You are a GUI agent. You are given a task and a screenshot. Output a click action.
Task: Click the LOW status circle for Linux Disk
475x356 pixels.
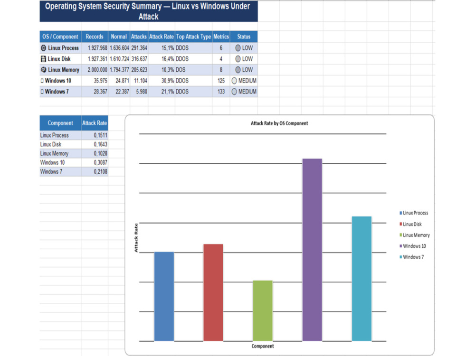click(238, 59)
